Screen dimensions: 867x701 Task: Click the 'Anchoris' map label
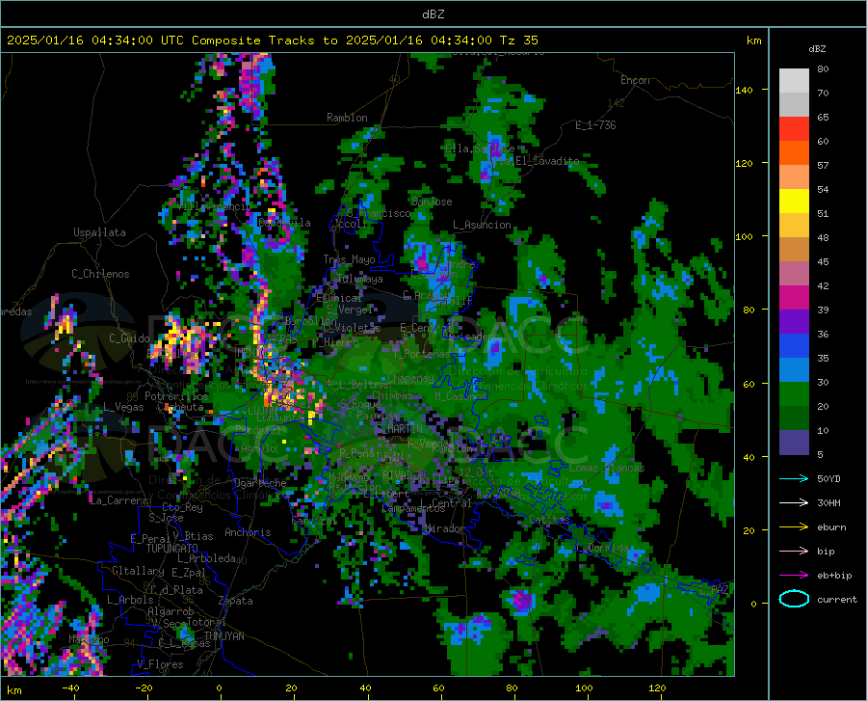point(248,532)
